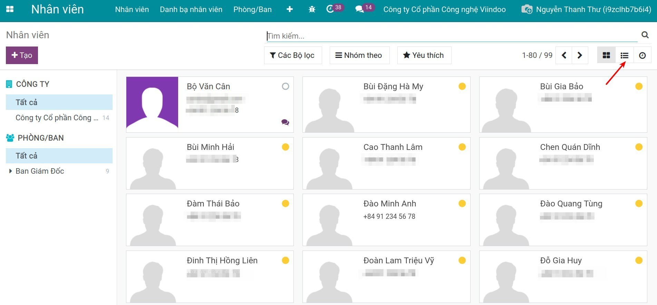This screenshot has width=657, height=305.
Task: Click phone number +84 91 234 56 78
Action: (x=389, y=216)
